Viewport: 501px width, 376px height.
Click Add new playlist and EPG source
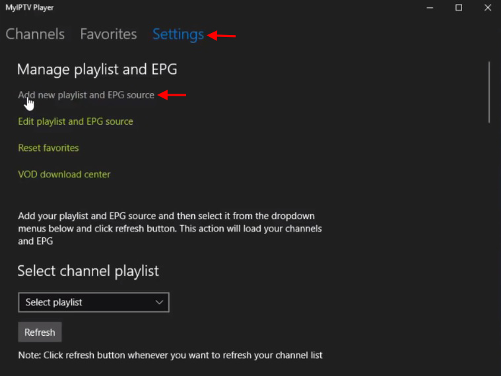86,95
